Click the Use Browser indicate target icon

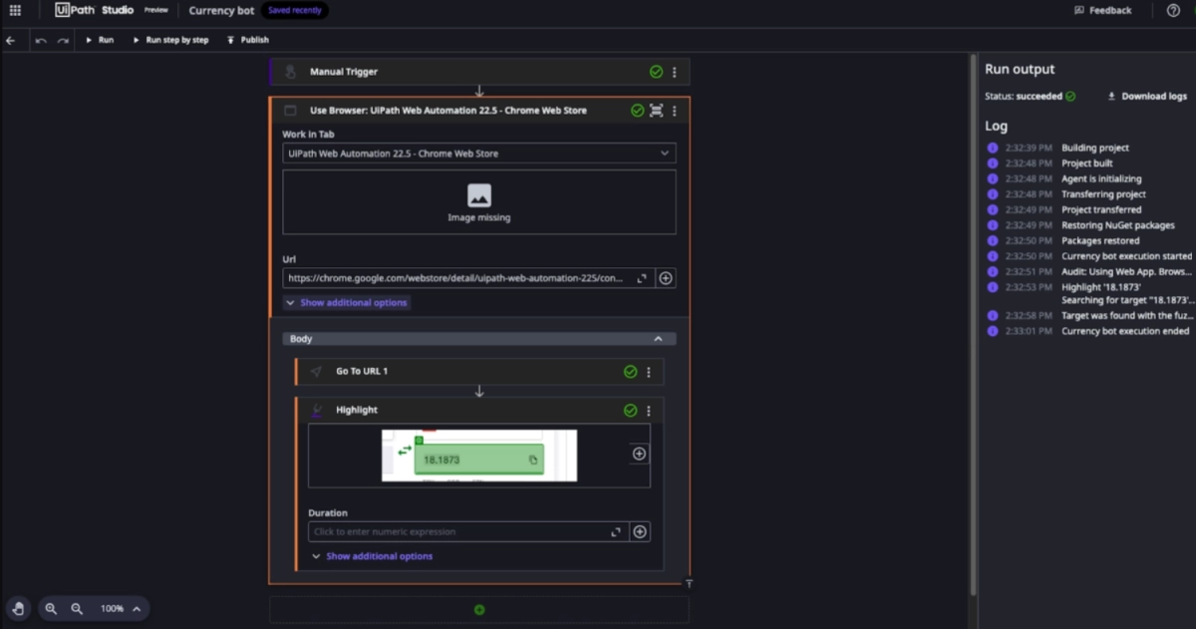pos(656,111)
